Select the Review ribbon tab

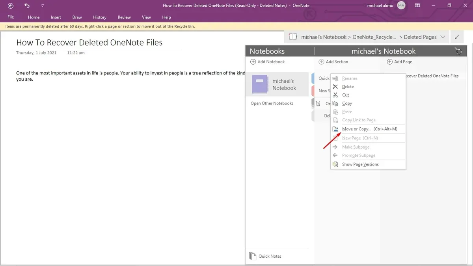coord(124,17)
